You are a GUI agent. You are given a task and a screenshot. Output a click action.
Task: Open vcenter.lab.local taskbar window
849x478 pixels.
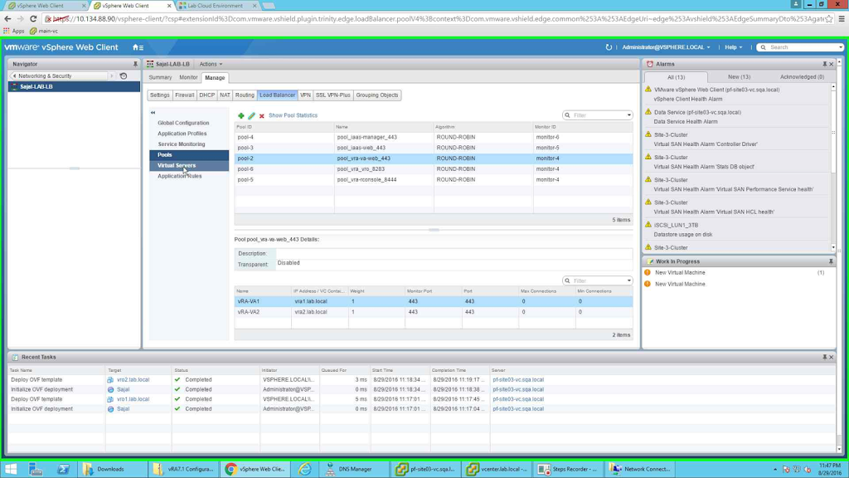coord(497,469)
